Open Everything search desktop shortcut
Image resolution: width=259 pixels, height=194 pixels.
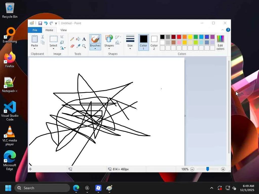pos(10,35)
